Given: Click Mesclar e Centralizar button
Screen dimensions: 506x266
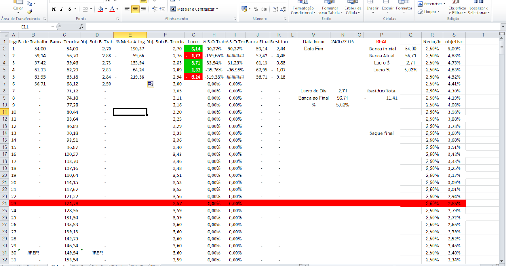Looking at the screenshot, I should coord(193,9).
